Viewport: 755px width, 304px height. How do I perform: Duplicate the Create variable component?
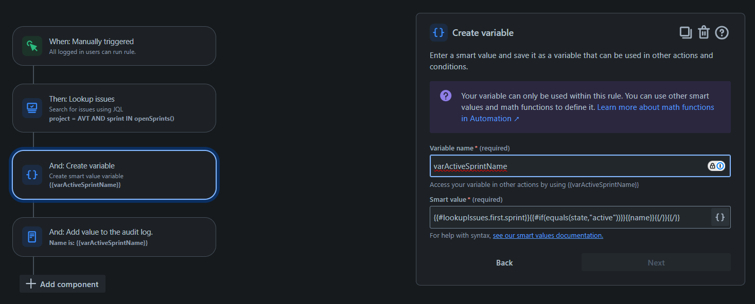pos(686,32)
